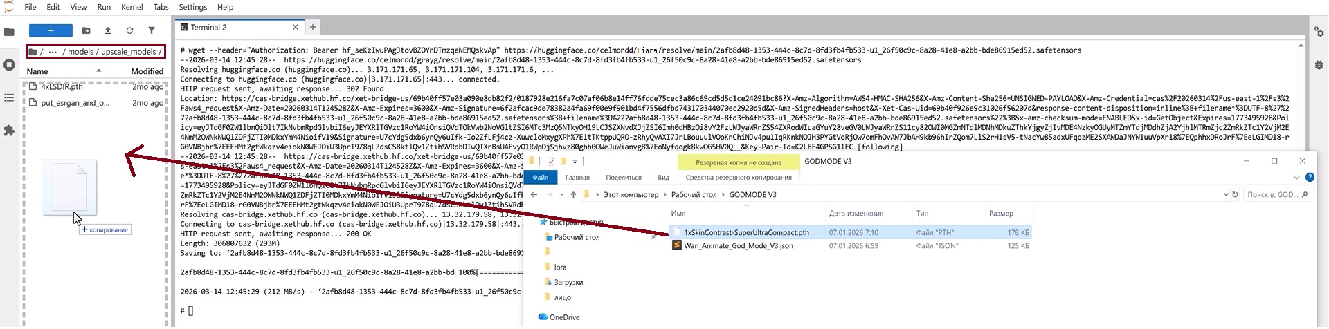Close the Terminal 2 tab
The height and width of the screenshot is (329, 1329).
tap(296, 28)
